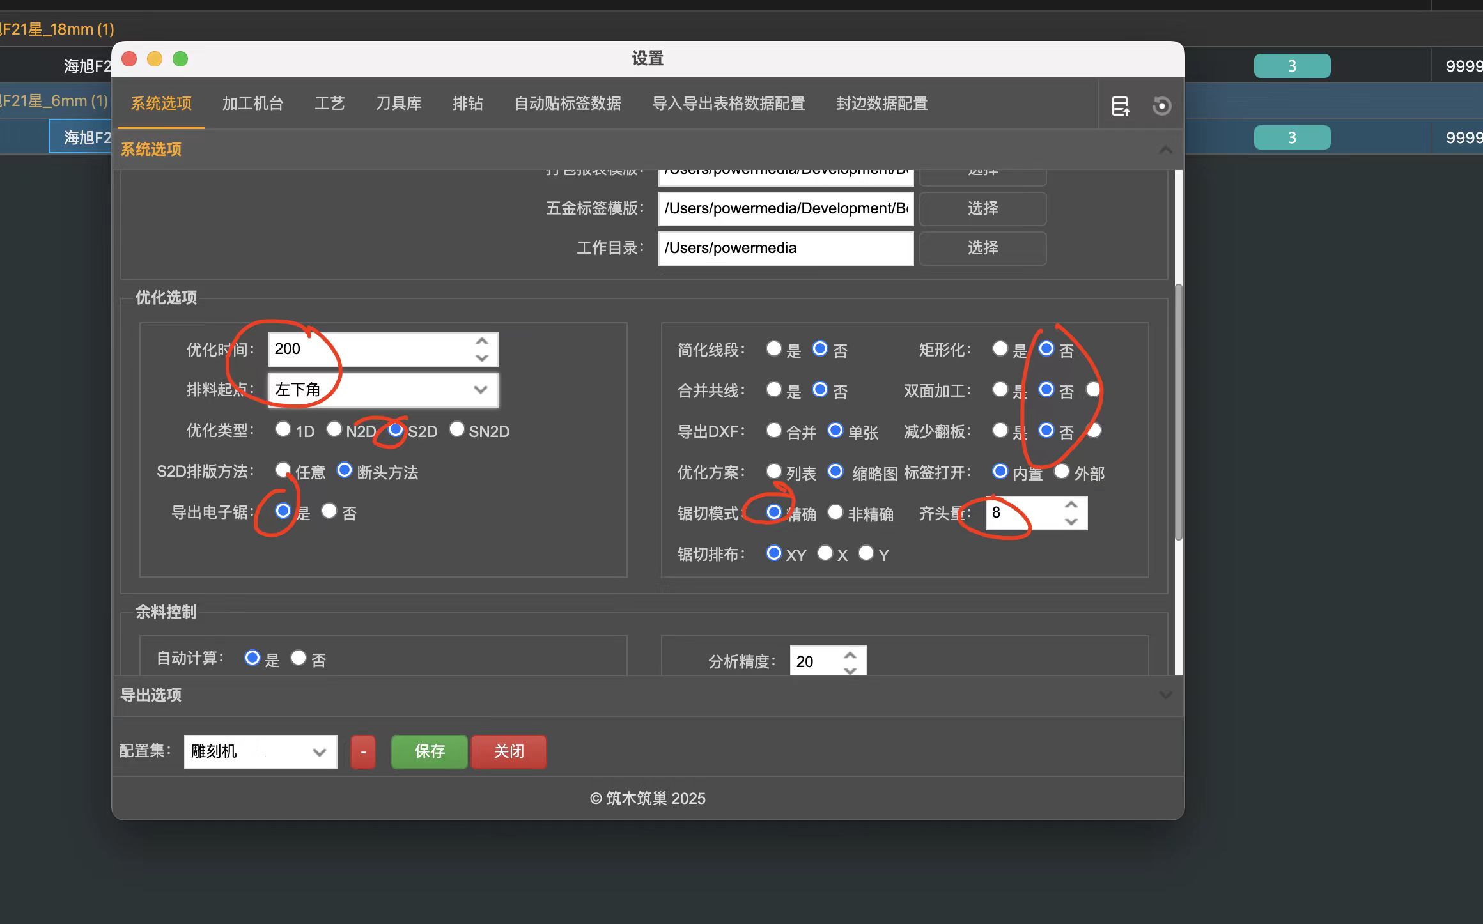Click 选择 next to 工作目录
1483x924 pixels.
982,248
